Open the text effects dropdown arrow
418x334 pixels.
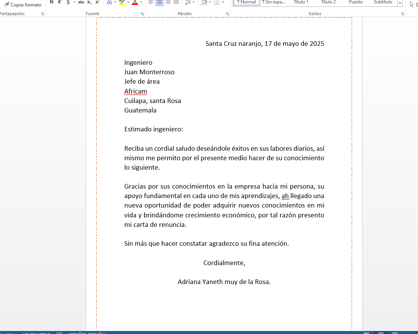pos(115,2)
